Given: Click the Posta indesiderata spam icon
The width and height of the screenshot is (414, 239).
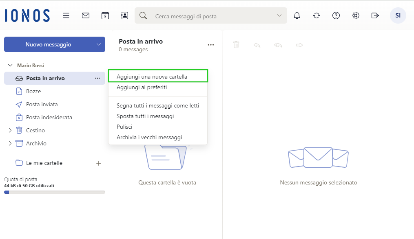Looking at the screenshot, I should tap(19, 118).
